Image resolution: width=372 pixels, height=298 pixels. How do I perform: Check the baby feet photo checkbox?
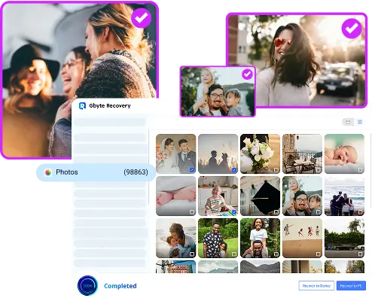coord(192,212)
